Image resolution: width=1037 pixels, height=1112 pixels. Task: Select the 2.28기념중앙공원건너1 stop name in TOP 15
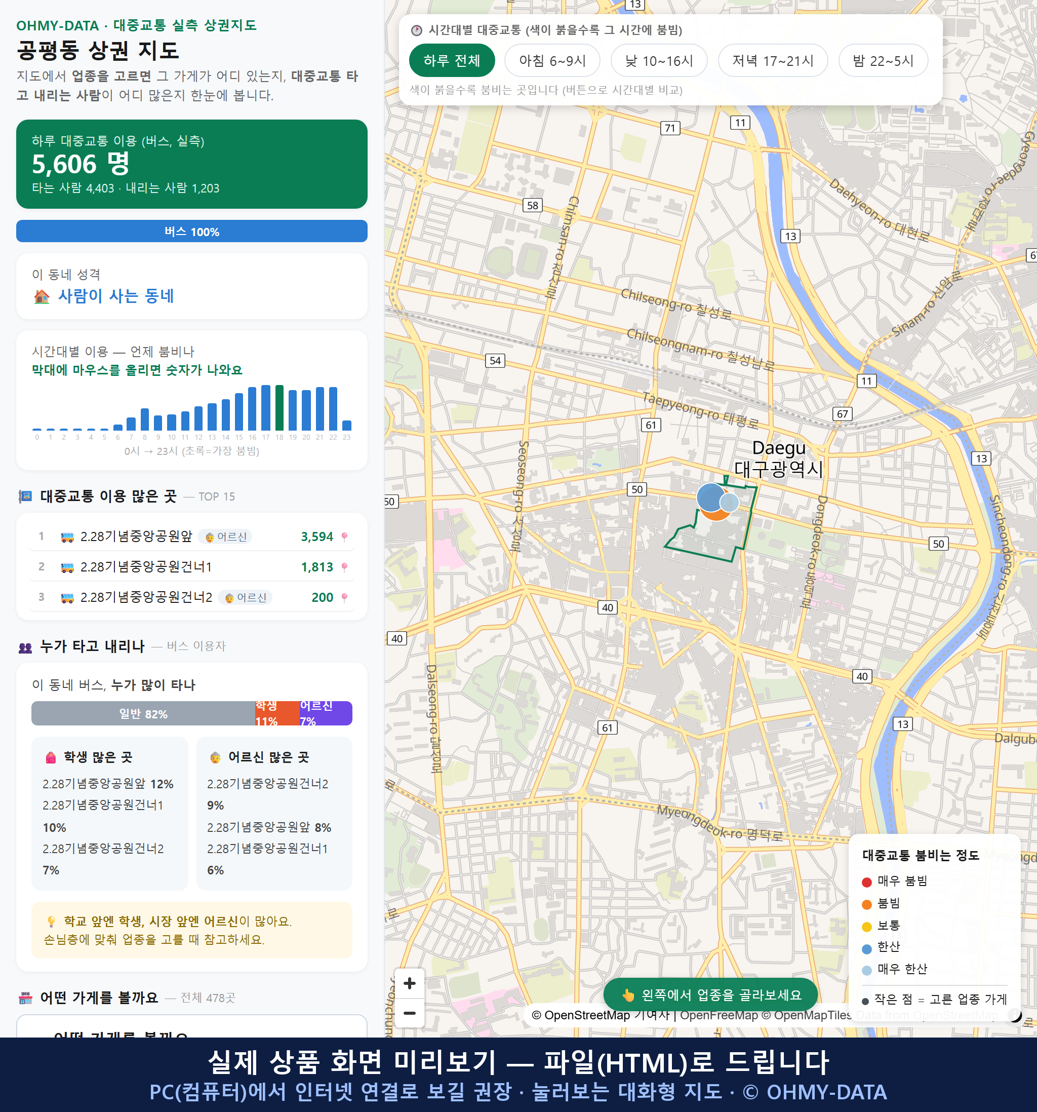(x=146, y=567)
